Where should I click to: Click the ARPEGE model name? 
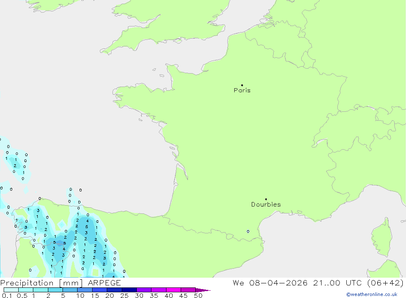coord(104,283)
